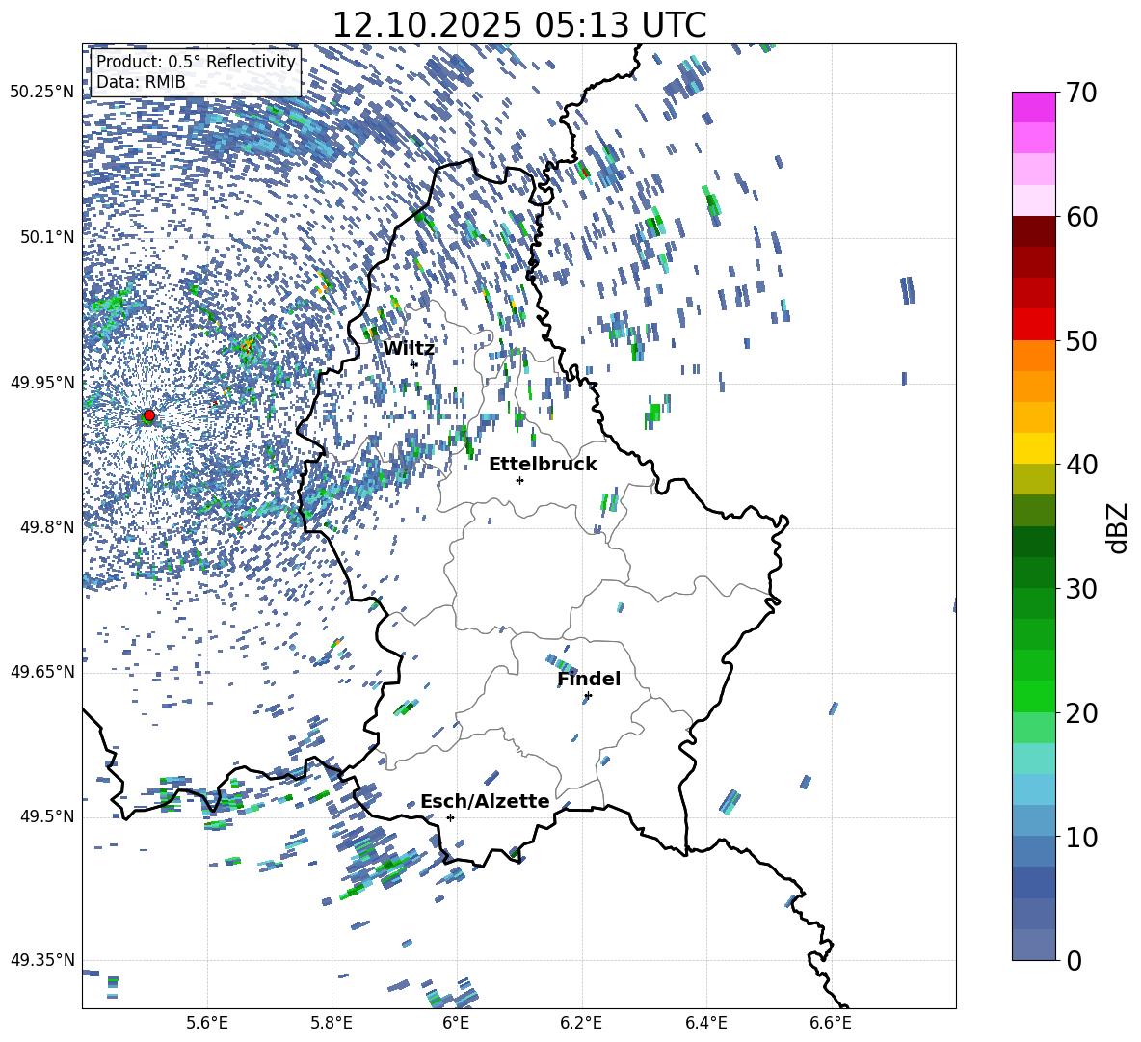Click the dBZ colorbar axis label
1141x1042 pixels.
[1118, 527]
